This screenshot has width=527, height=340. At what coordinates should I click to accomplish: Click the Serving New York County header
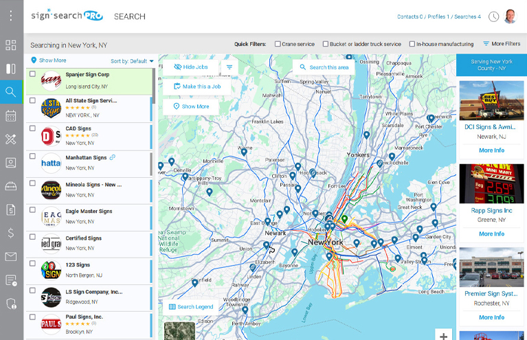[491, 65]
